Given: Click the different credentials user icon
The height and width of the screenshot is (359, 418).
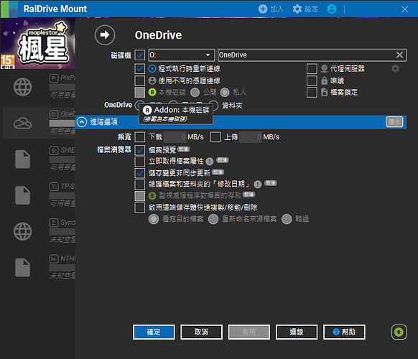Looking at the screenshot, I should coord(152,80).
